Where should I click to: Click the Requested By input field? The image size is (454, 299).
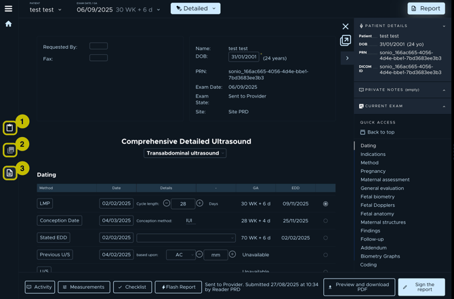click(98, 46)
